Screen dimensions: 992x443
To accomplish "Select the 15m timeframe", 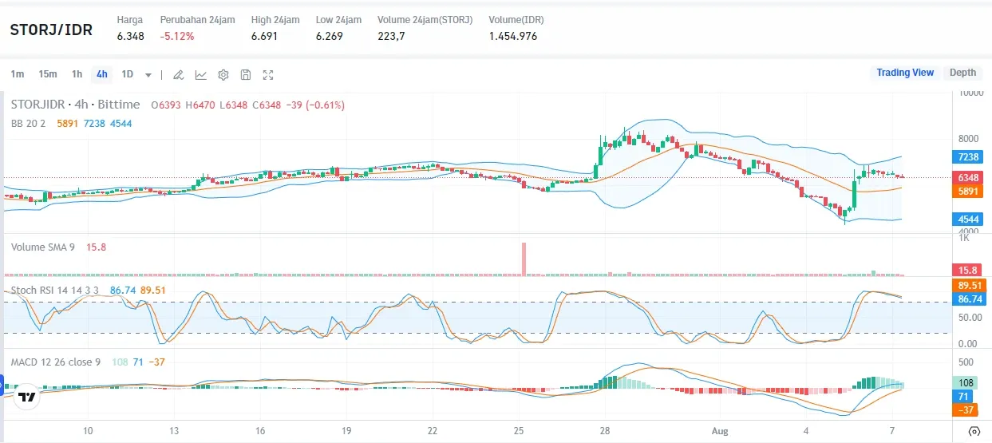I will coord(48,74).
